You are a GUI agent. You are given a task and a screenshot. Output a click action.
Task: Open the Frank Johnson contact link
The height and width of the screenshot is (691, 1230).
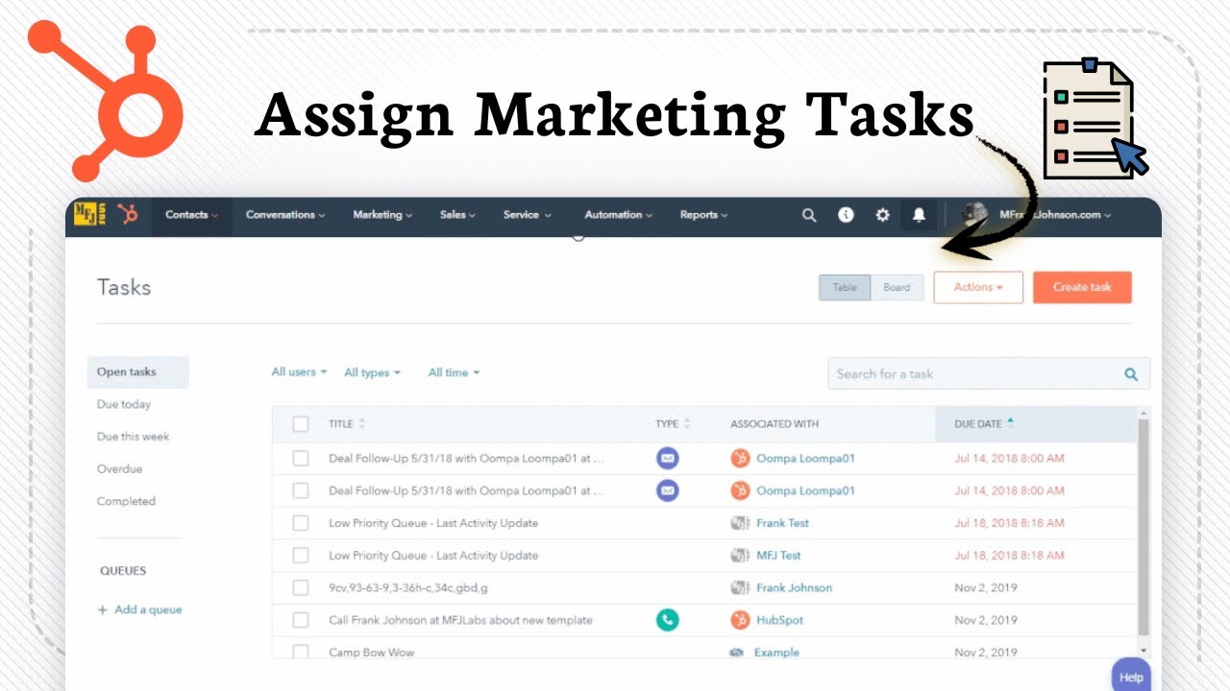point(794,587)
